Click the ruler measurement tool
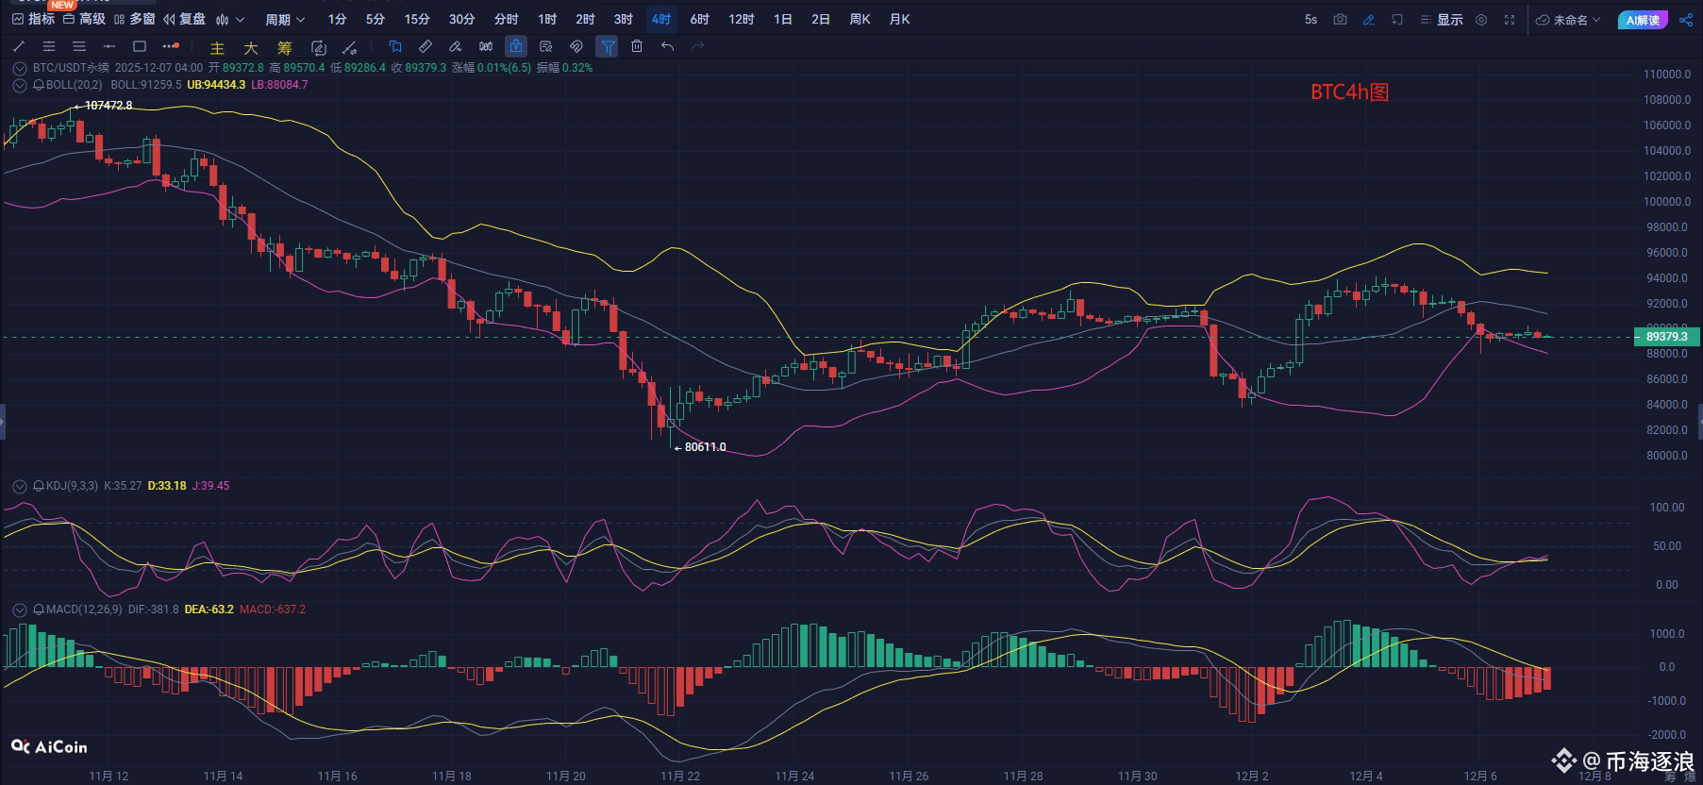The height and width of the screenshot is (785, 1703). coord(425,46)
